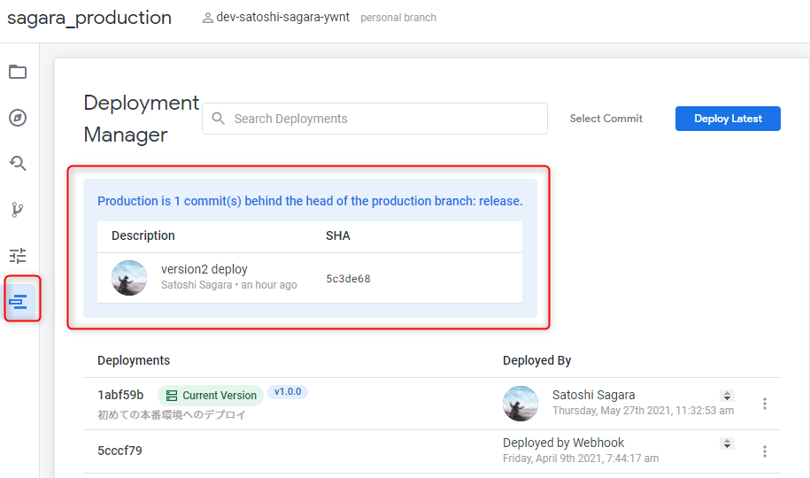
Task: Expand the 1abf59b deployment details arrow
Action: pyautogui.click(x=727, y=396)
